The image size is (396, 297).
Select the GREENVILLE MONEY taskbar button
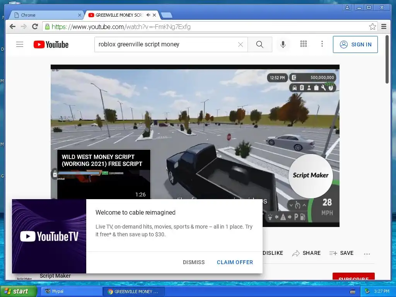(134, 292)
